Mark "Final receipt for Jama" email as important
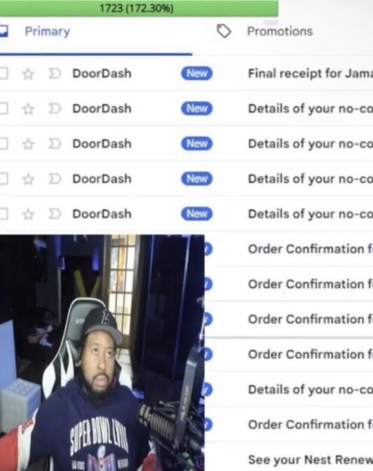Screen dimensions: 373x471 click(55, 73)
